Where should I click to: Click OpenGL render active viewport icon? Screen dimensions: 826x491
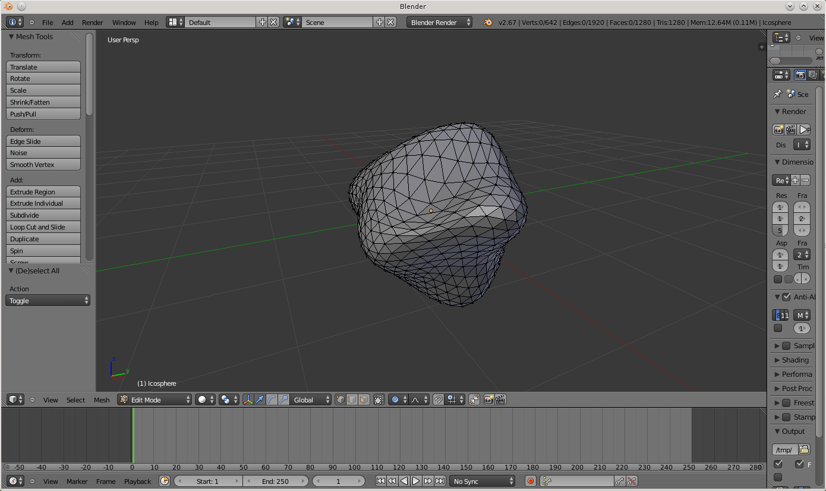[x=488, y=400]
